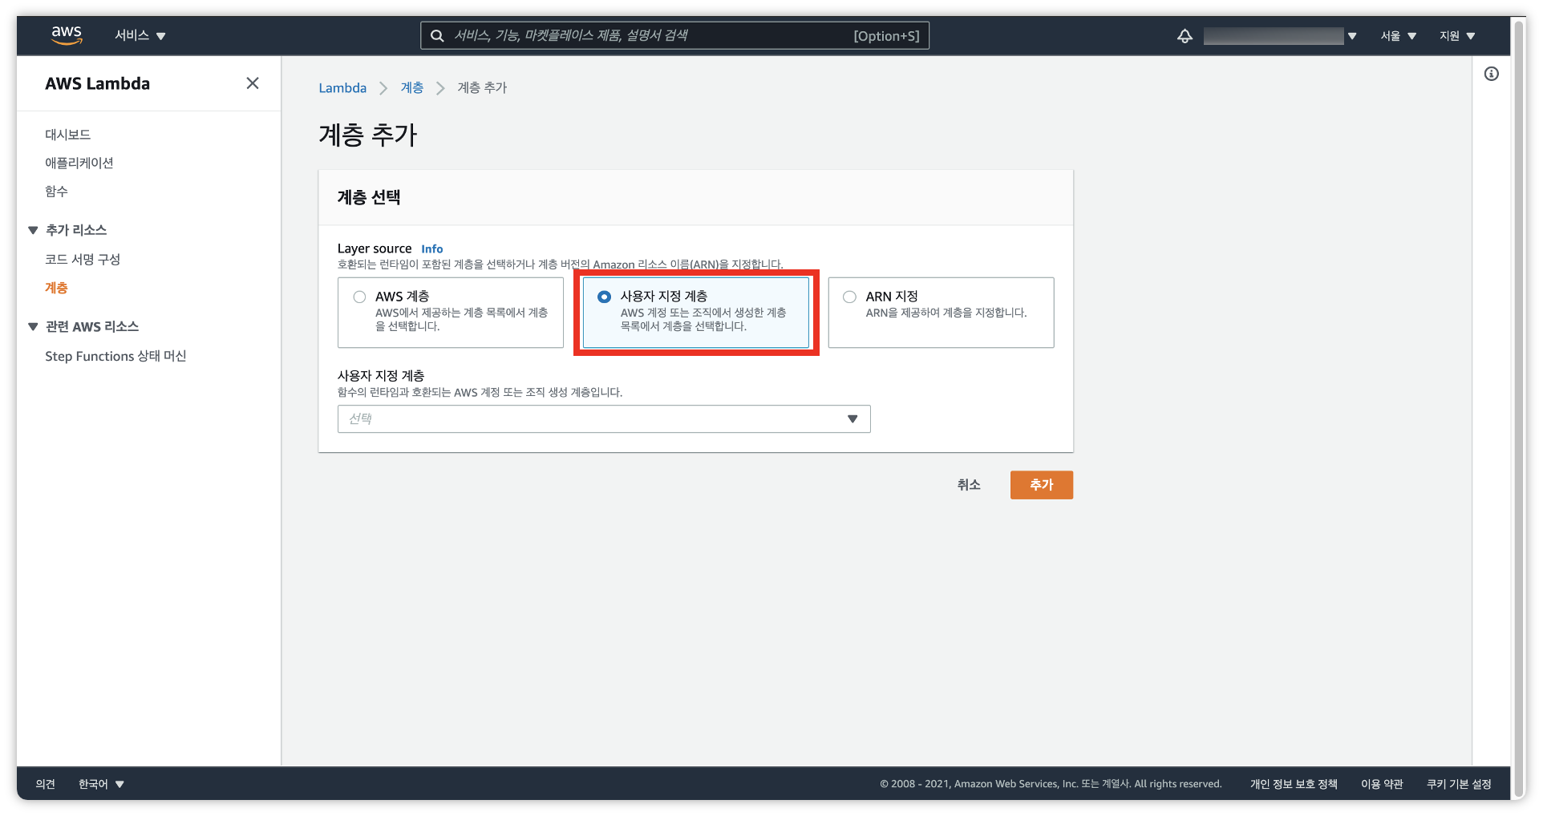Click the page vertical scrollbar
This screenshot has width=1543, height=816.
point(1518,408)
